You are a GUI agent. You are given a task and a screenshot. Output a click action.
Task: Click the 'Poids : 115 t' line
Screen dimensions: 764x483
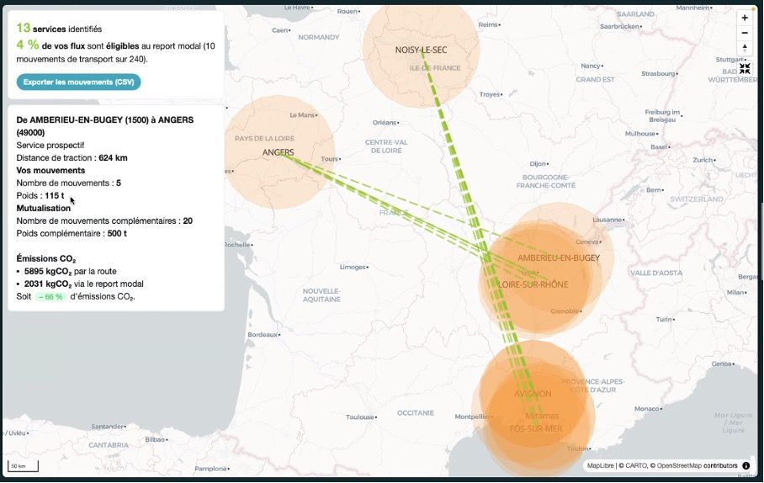40,195
